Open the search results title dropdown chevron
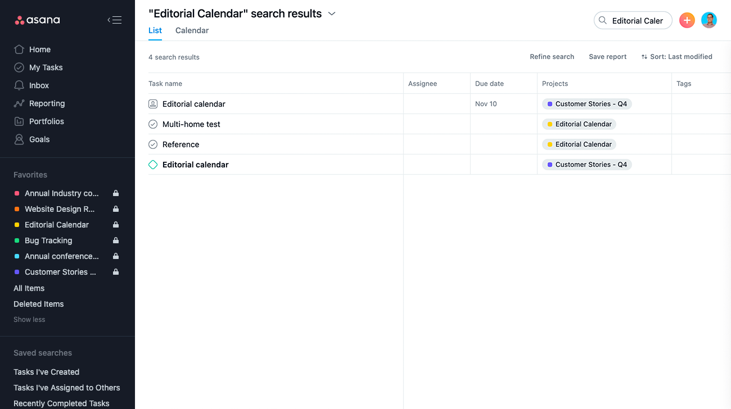 coord(332,13)
